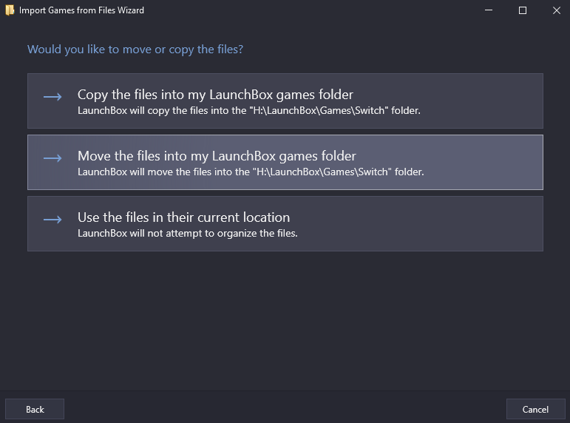Image resolution: width=570 pixels, height=423 pixels.
Task: Cancel the import wizard
Action: (x=535, y=409)
